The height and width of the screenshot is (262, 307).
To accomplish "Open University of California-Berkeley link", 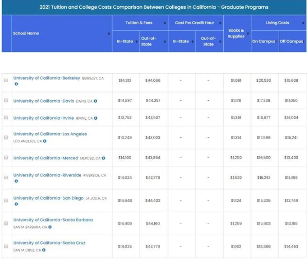I will click(x=47, y=78).
